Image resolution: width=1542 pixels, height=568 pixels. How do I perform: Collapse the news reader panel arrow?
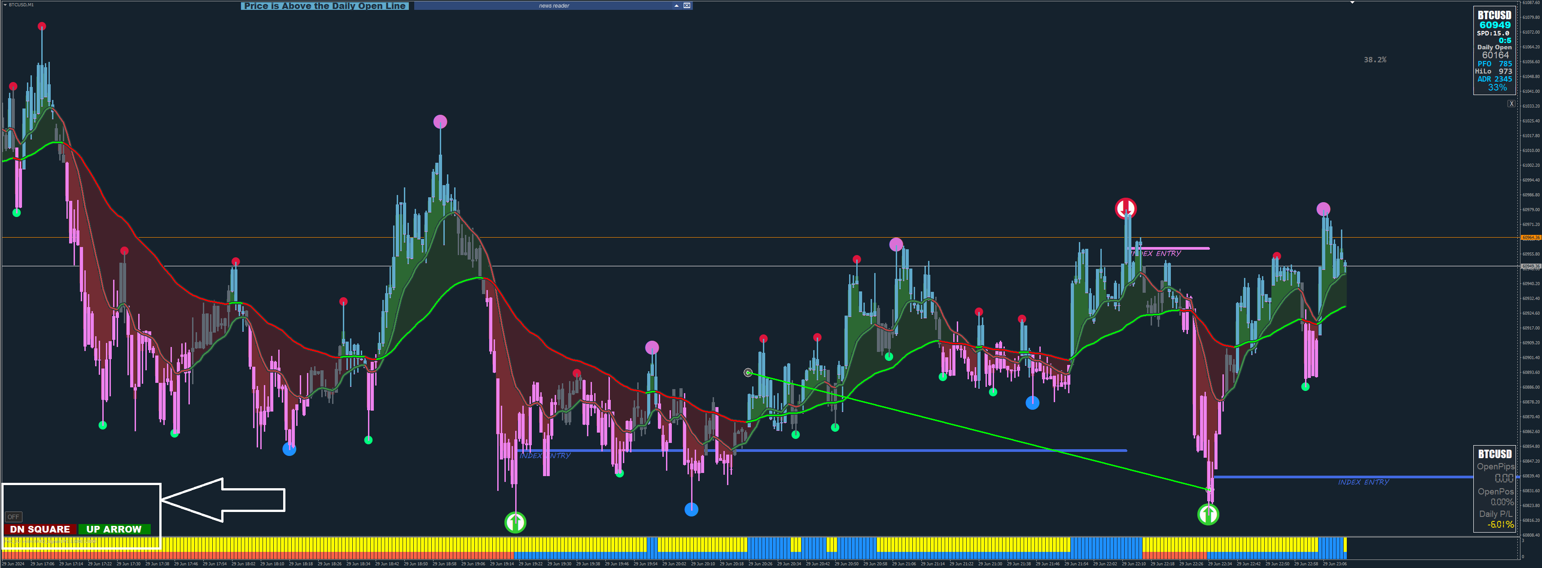[x=676, y=5]
